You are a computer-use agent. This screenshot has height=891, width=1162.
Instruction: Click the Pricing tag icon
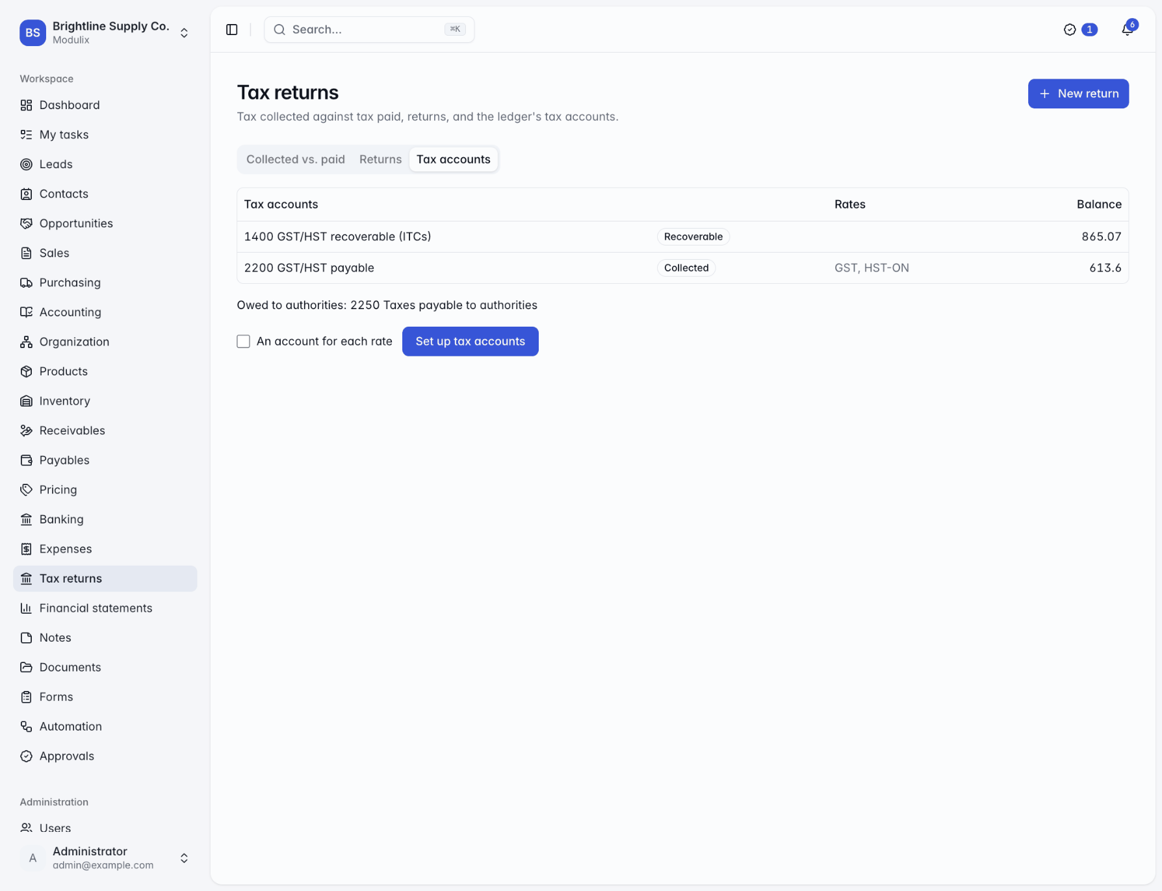[26, 490]
